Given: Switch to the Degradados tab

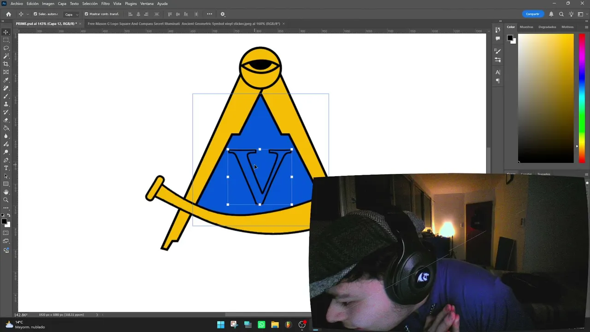Looking at the screenshot, I should 547,27.
